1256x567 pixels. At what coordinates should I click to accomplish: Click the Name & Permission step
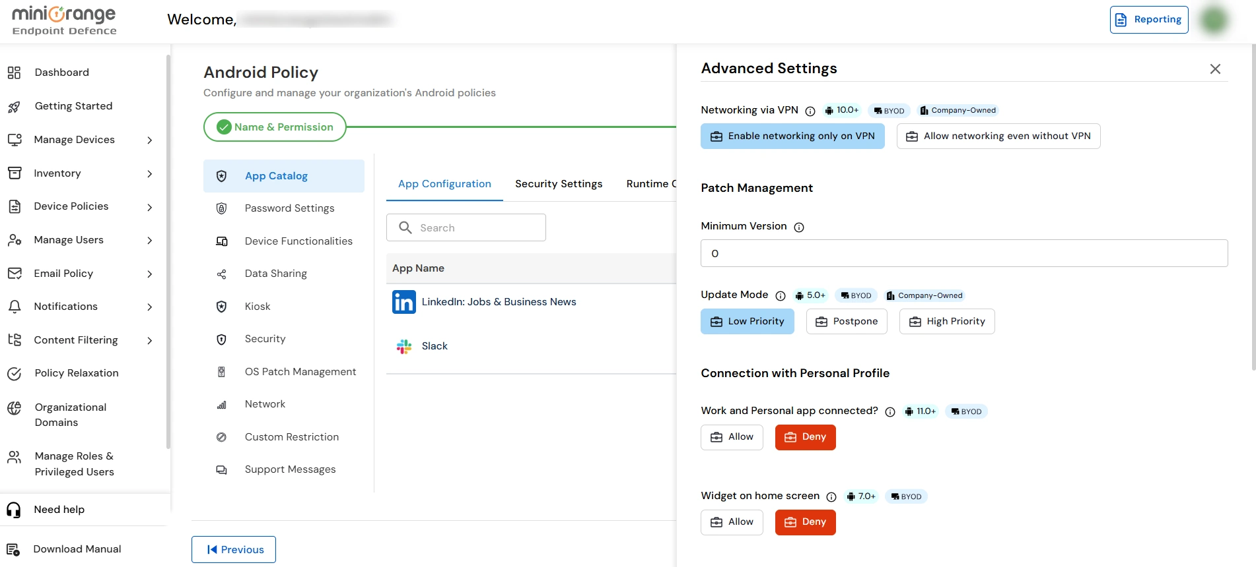click(275, 127)
